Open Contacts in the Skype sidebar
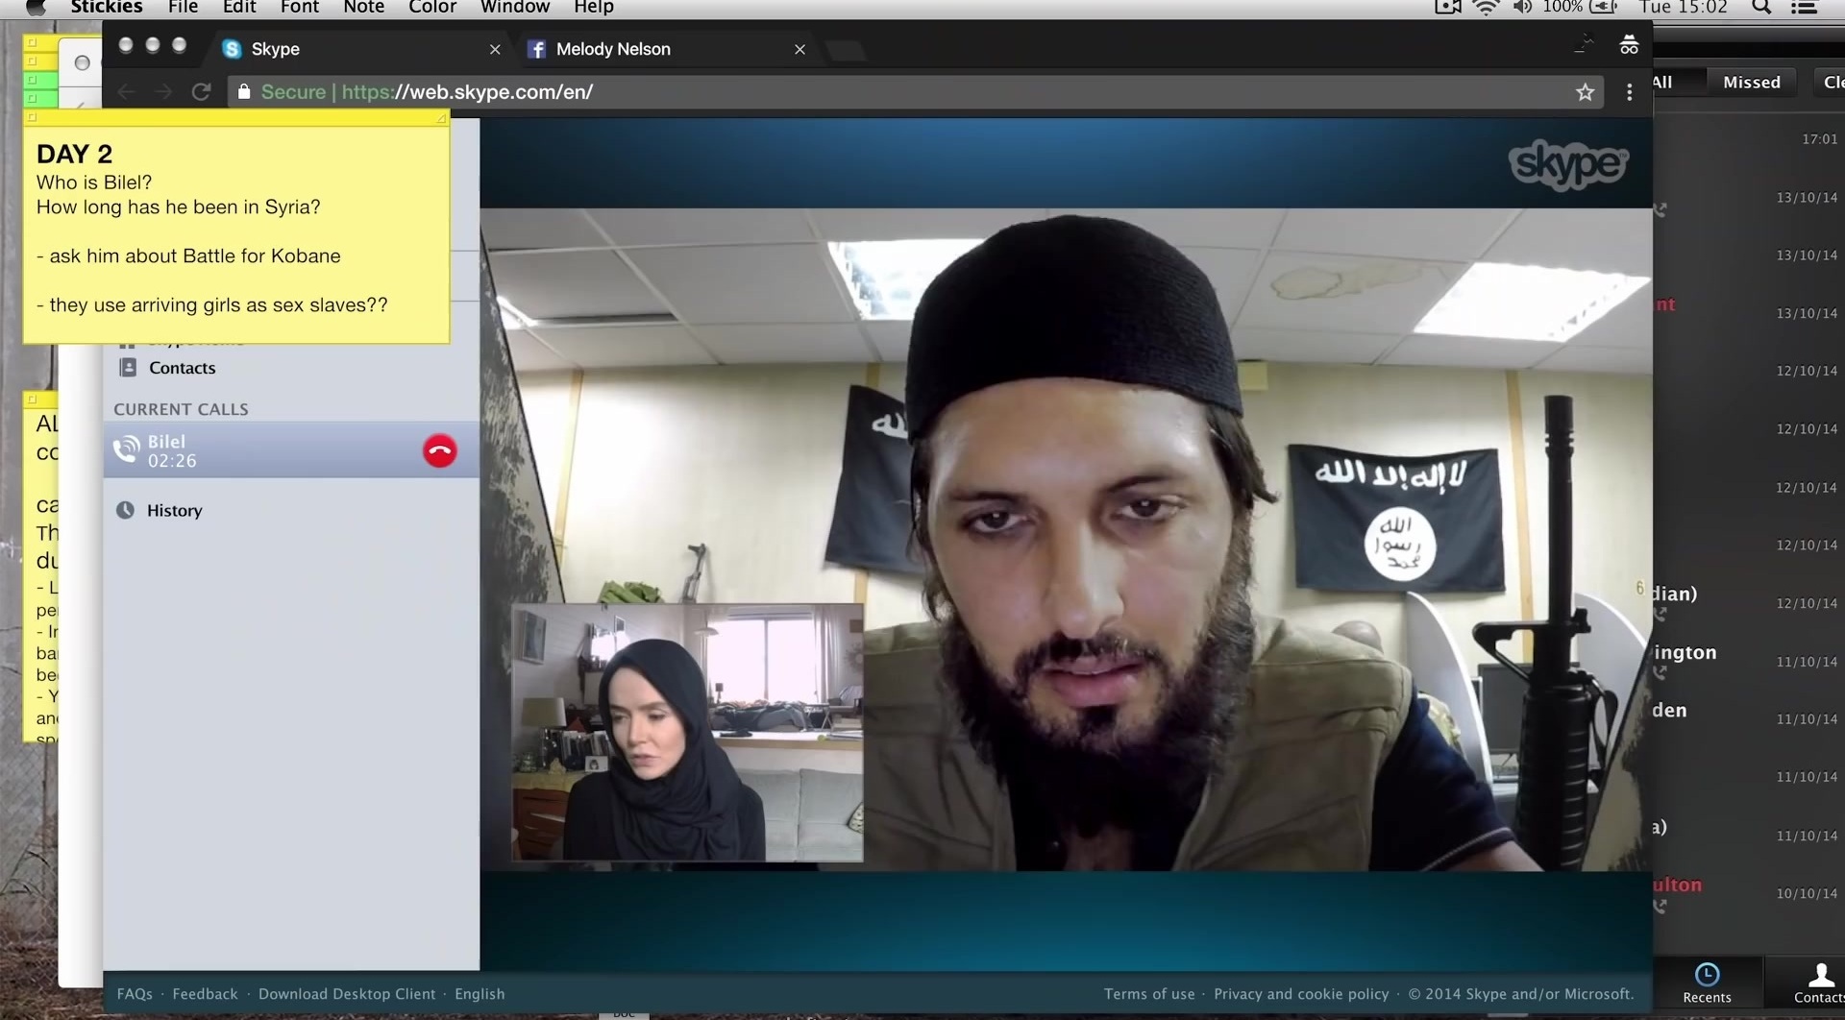1845x1020 pixels. (x=182, y=368)
